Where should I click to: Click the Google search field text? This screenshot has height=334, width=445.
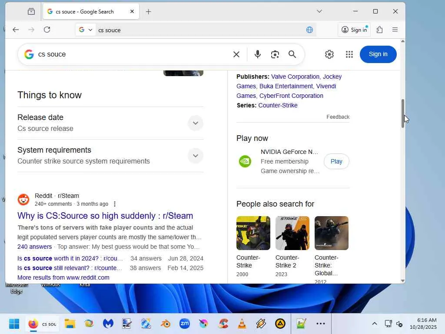[x=52, y=54]
